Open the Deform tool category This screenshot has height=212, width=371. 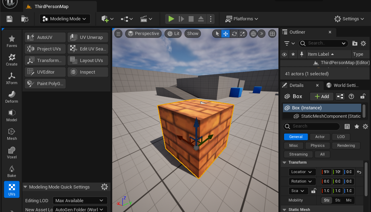[12, 97]
